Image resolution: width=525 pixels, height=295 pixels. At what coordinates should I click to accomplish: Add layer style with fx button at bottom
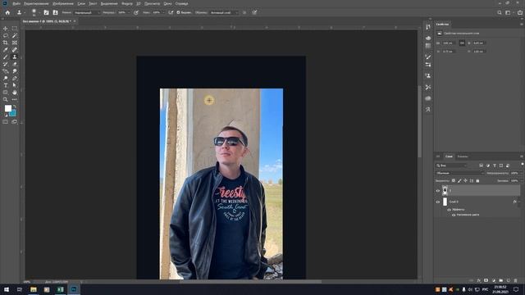[479, 280]
